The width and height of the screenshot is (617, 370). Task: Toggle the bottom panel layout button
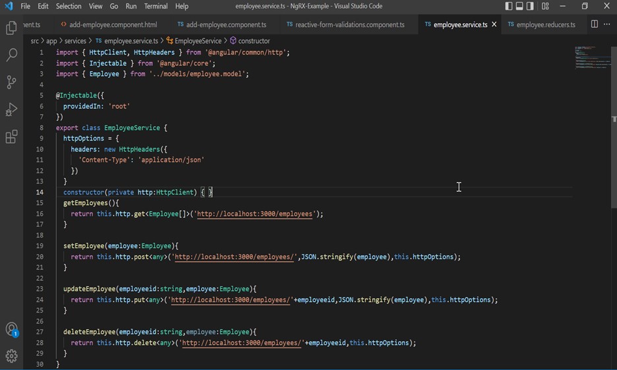(x=519, y=6)
